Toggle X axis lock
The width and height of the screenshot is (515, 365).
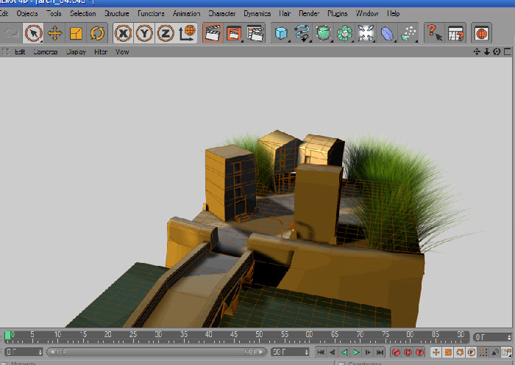coord(123,33)
